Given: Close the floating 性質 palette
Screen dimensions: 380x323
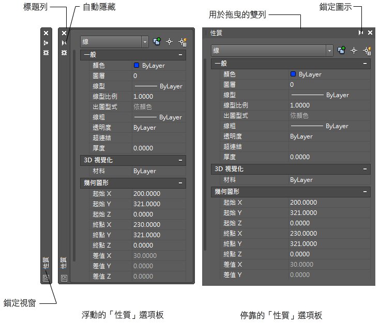Looking at the screenshot, I should (64, 33).
